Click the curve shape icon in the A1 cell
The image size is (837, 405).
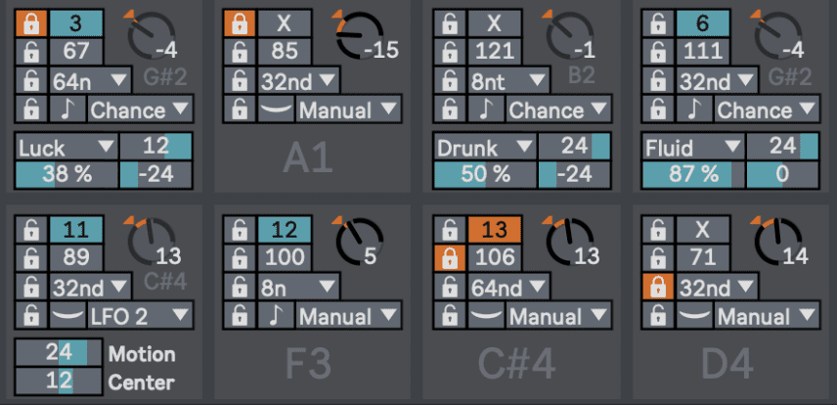click(276, 110)
